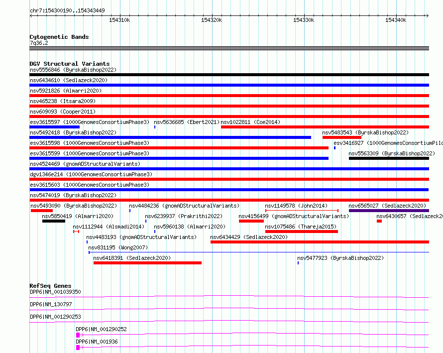
Task: Click the nsv4156499 red bar
Action: tap(251, 221)
